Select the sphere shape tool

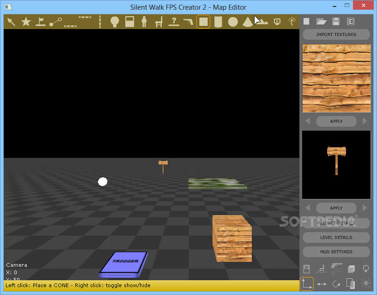(233, 22)
